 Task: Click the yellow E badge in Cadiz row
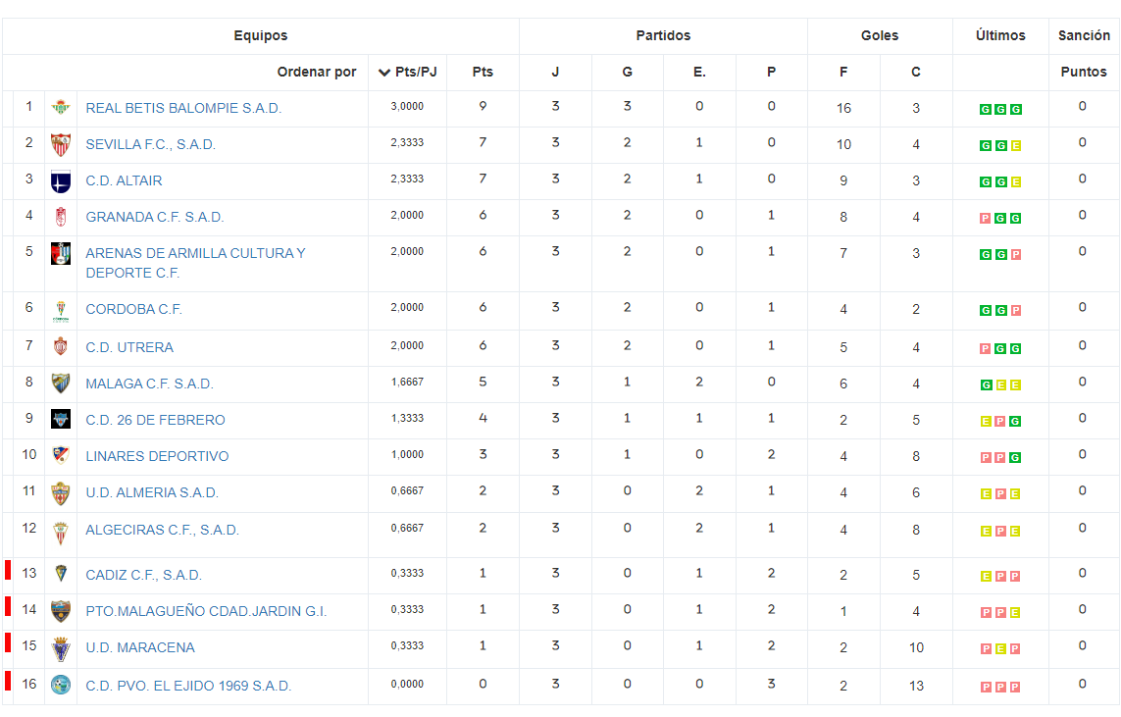tap(985, 576)
